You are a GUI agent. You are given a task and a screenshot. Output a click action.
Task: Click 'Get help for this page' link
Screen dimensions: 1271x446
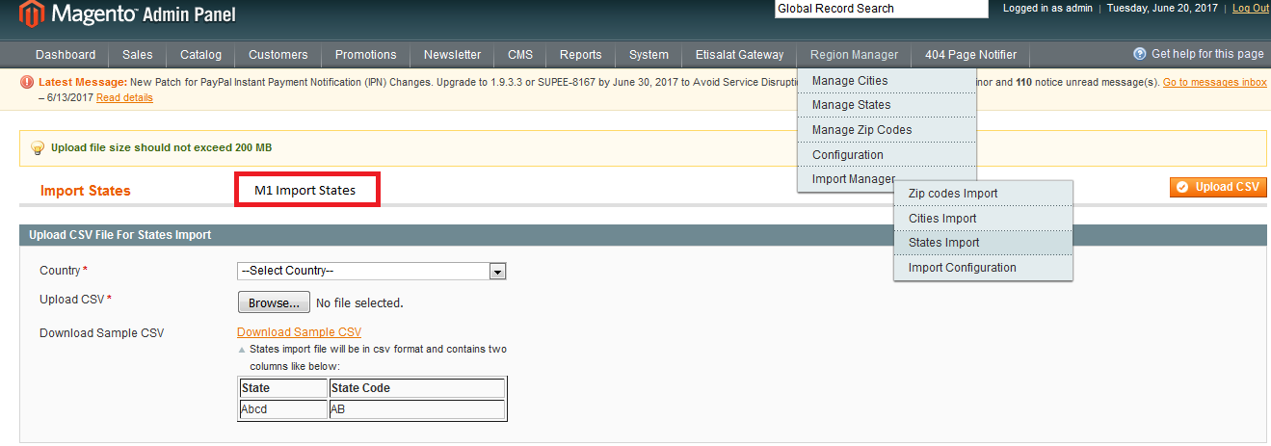[1207, 54]
